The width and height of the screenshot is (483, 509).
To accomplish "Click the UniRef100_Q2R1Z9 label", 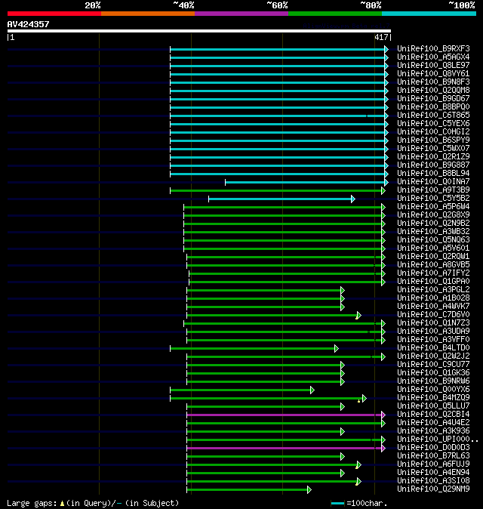I will coord(433,157).
